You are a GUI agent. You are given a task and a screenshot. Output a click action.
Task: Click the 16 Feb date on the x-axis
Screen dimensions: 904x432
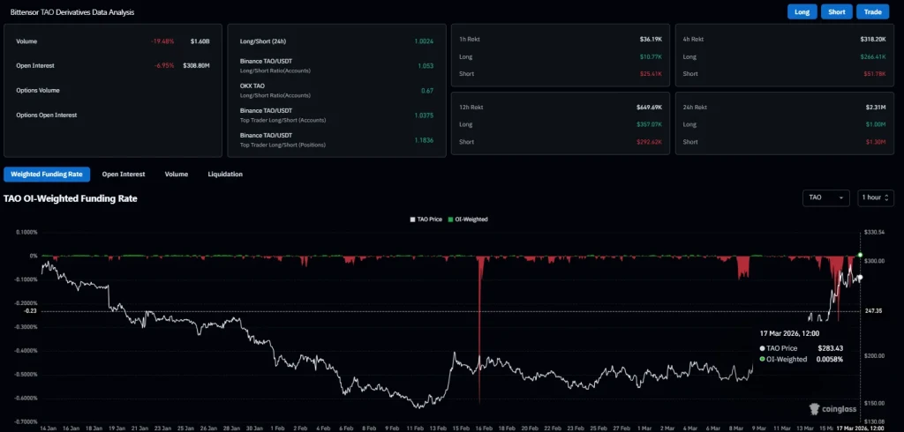pos(483,428)
